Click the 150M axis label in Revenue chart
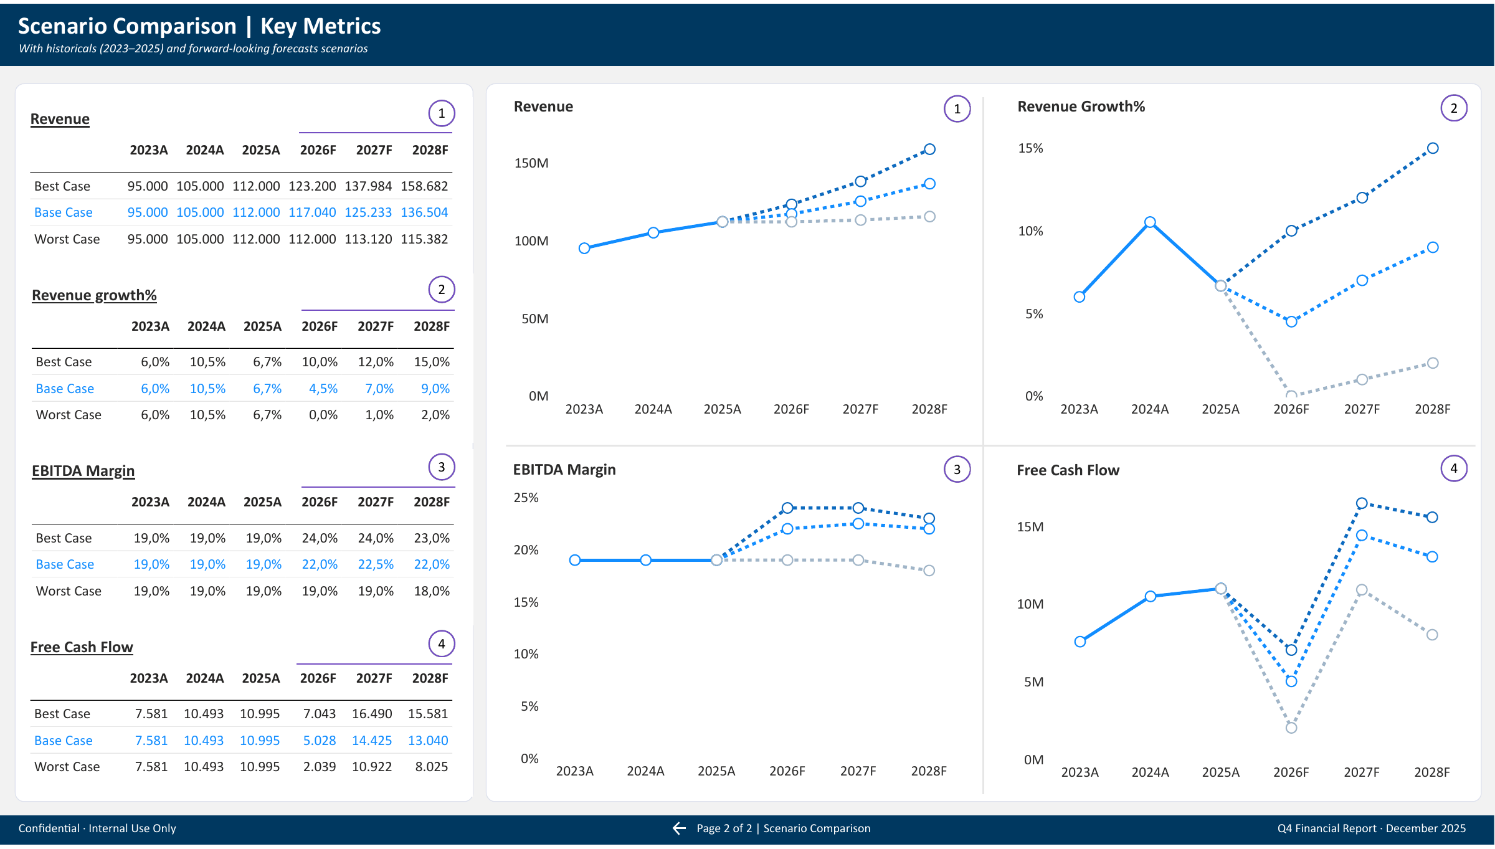Image resolution: width=1495 pixels, height=849 pixels. coord(531,163)
